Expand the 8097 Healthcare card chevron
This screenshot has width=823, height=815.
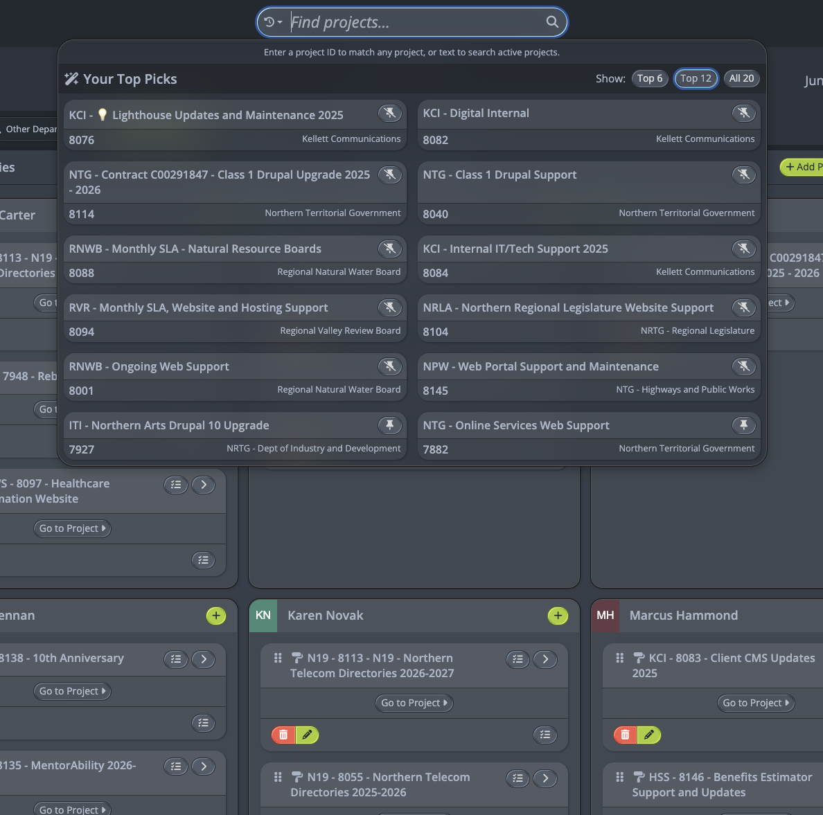pyautogui.click(x=204, y=485)
